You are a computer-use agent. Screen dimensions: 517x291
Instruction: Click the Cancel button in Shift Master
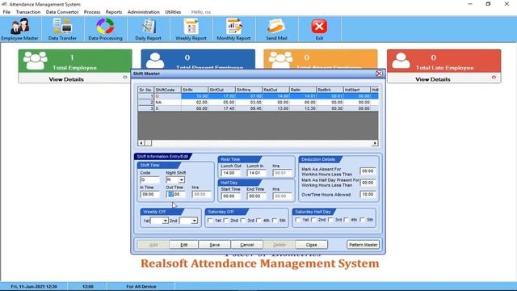pos(247,245)
